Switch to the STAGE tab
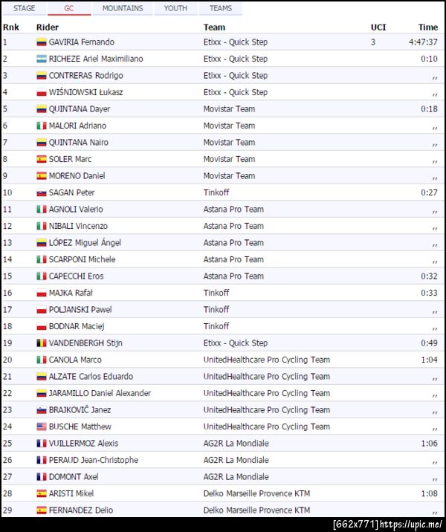 (x=25, y=8)
